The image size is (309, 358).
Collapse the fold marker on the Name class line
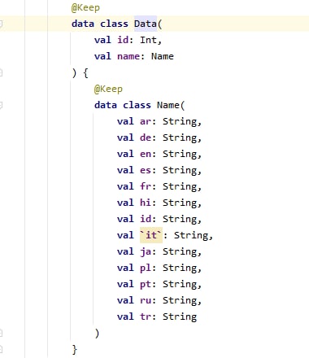(x=1, y=105)
